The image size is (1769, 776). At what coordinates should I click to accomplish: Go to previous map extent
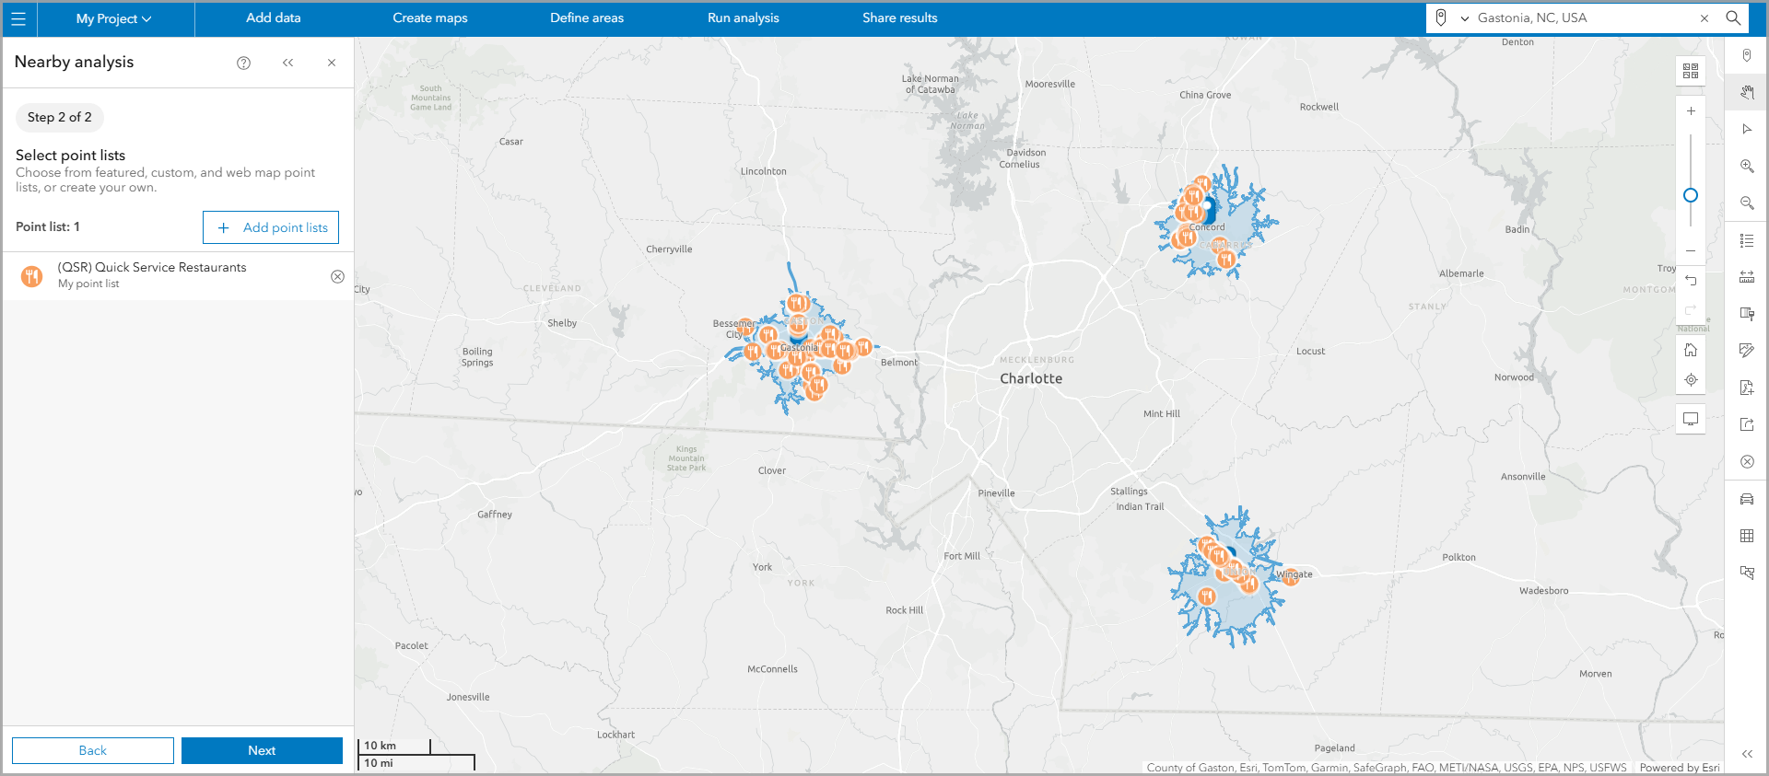1691,280
